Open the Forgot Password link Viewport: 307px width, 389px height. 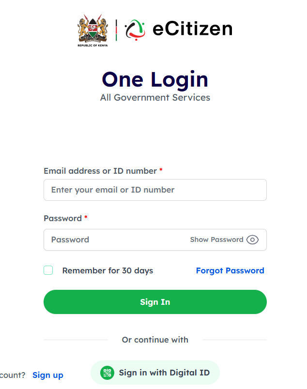[230, 270]
